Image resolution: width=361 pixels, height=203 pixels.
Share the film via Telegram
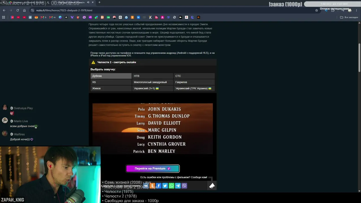pos(178,186)
